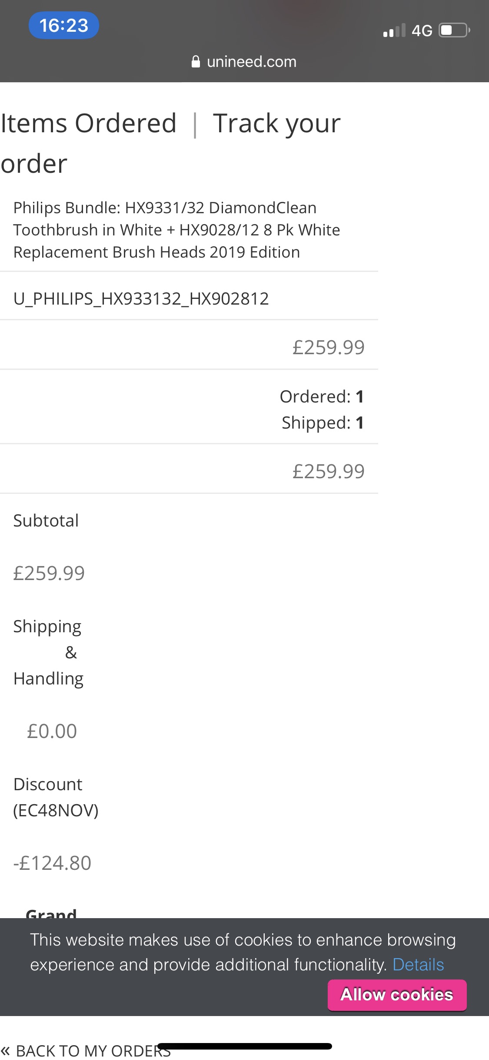
Task: Tap the padlock icon beside unineed.com
Action: pos(196,62)
